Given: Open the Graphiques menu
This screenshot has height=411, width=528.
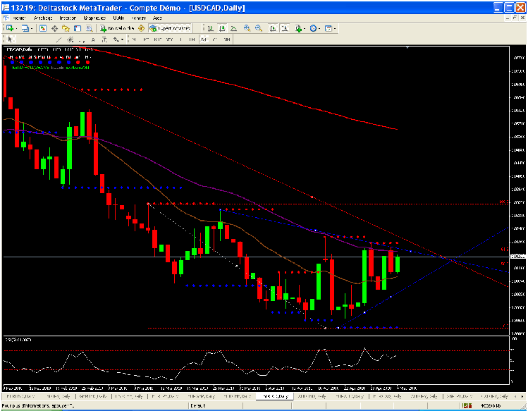Looking at the screenshot, I should click(x=90, y=16).
